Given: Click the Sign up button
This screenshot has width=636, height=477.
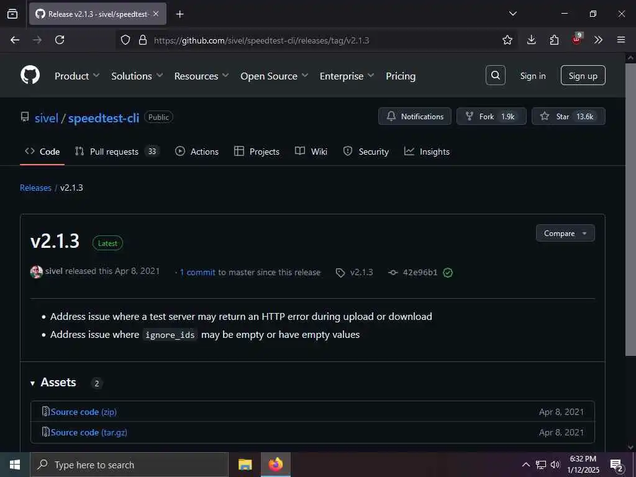Looking at the screenshot, I should (x=583, y=75).
